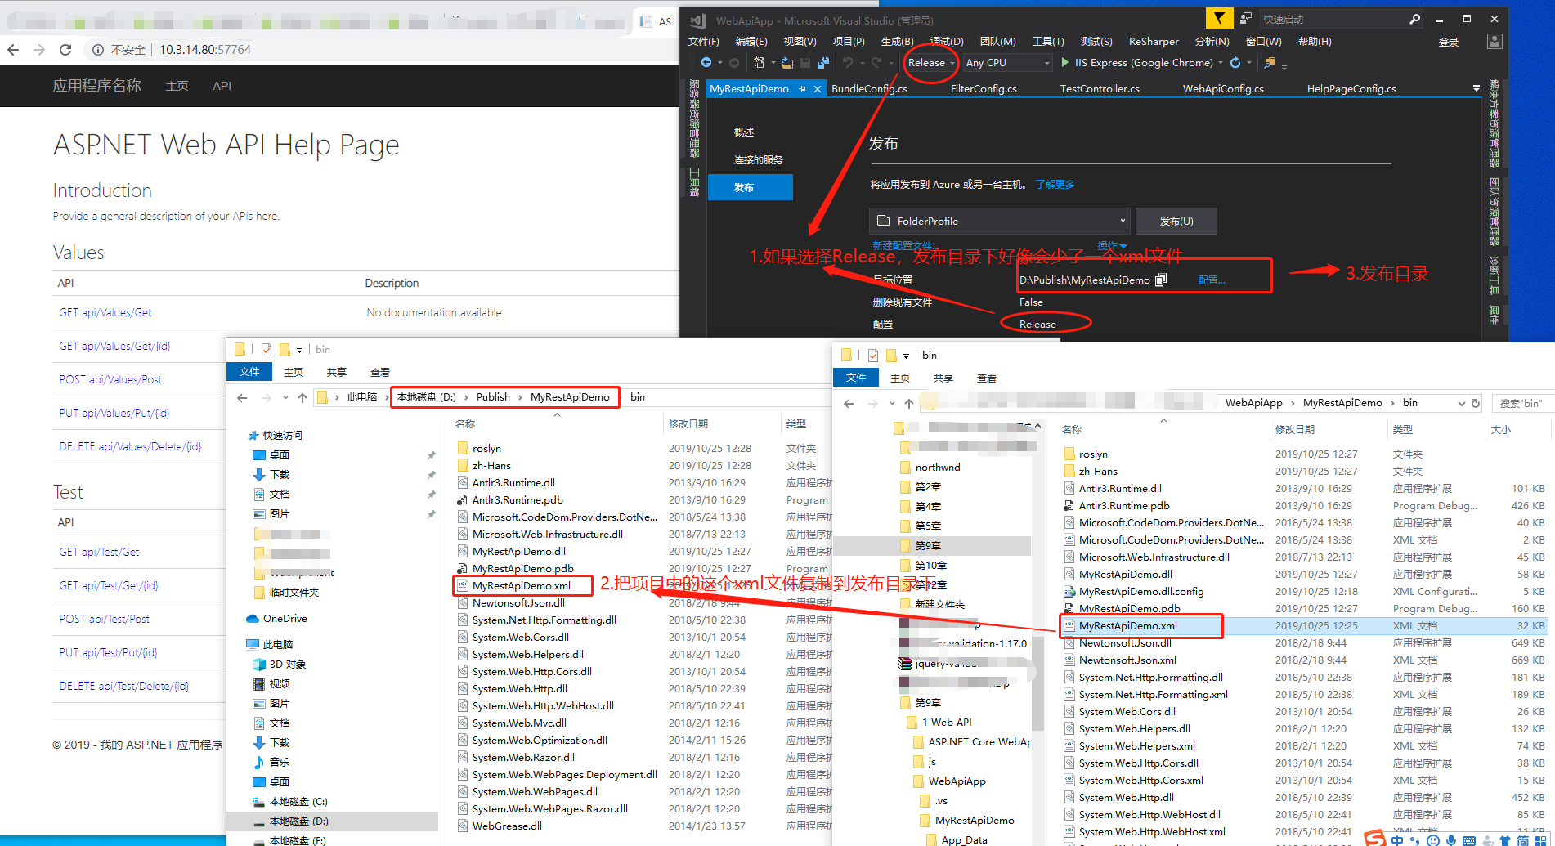Click the Publish breadcrumb in left Explorer
The image size is (1555, 846).
(493, 397)
